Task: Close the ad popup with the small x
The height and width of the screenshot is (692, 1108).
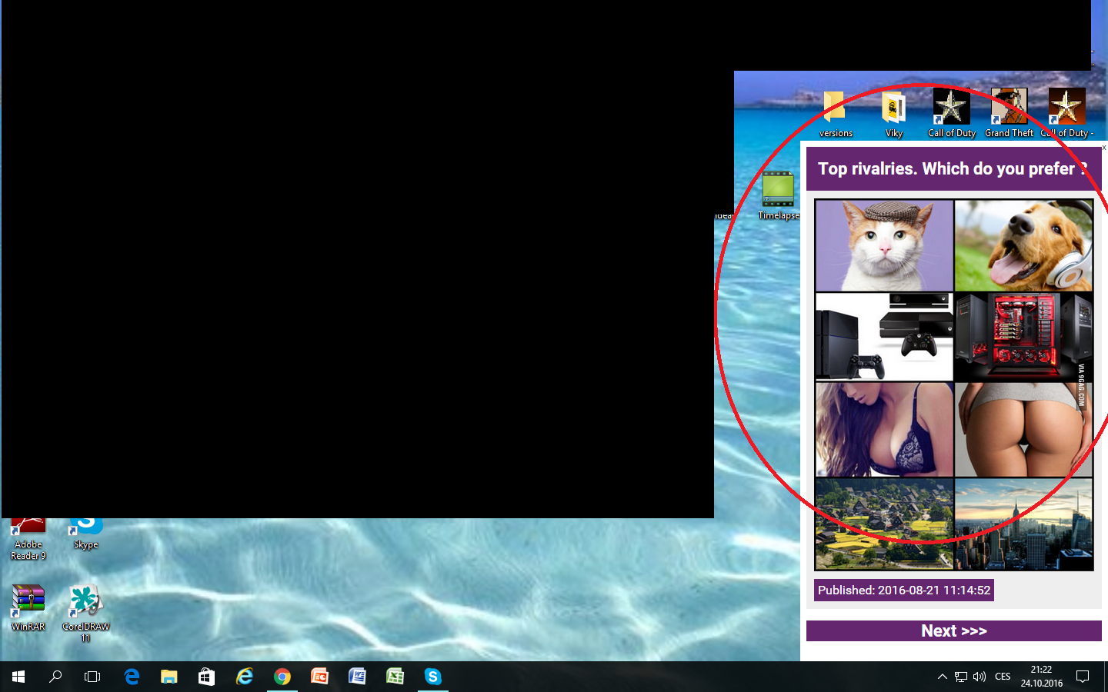Action: [1103, 147]
